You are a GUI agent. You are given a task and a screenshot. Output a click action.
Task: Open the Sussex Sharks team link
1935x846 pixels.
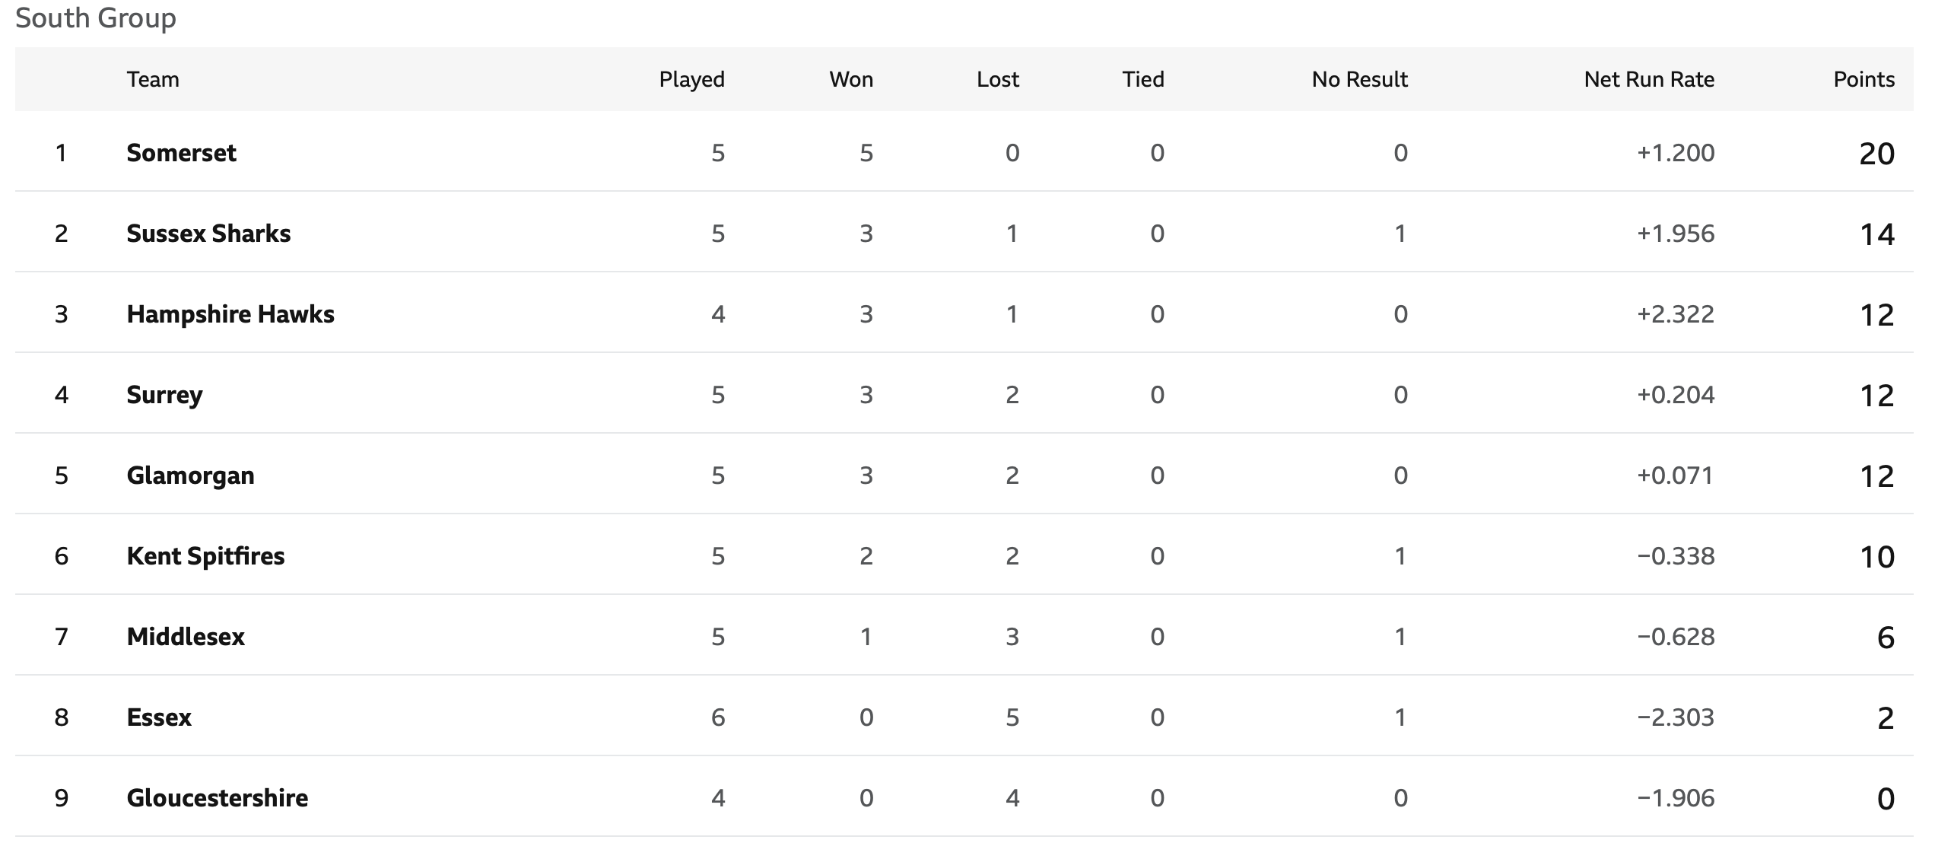pos(208,234)
